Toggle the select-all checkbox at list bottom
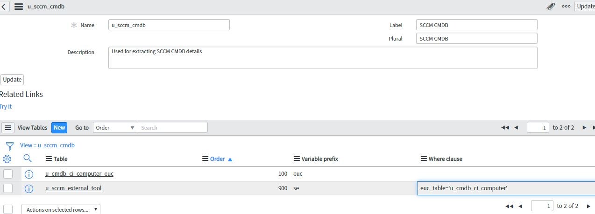The image size is (595, 214). tap(8, 209)
